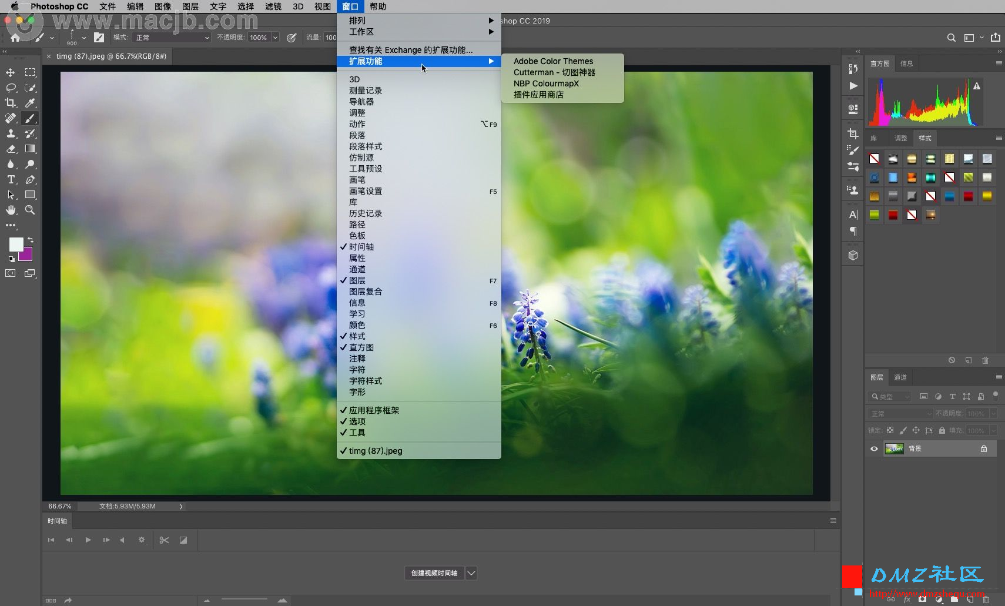Open the Histogram panel flyout menu
Image resolution: width=1005 pixels, height=606 pixels.
click(999, 63)
